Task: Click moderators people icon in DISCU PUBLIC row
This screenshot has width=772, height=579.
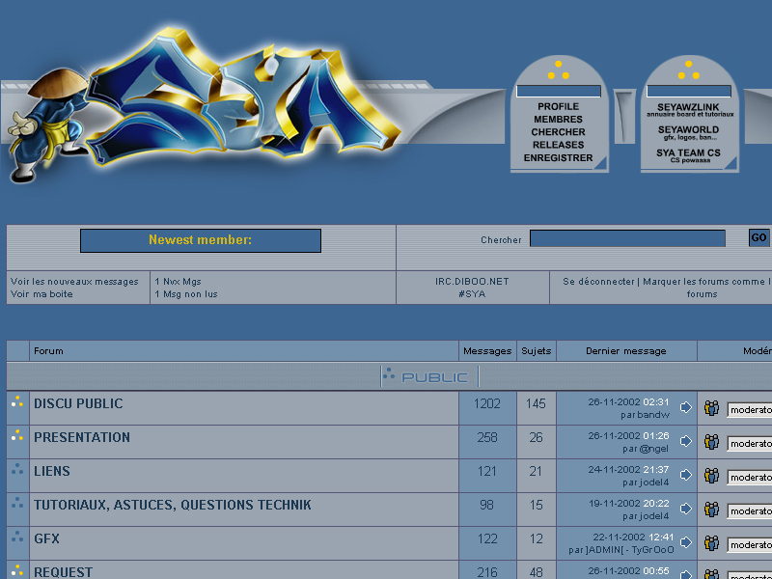Action: (x=712, y=408)
